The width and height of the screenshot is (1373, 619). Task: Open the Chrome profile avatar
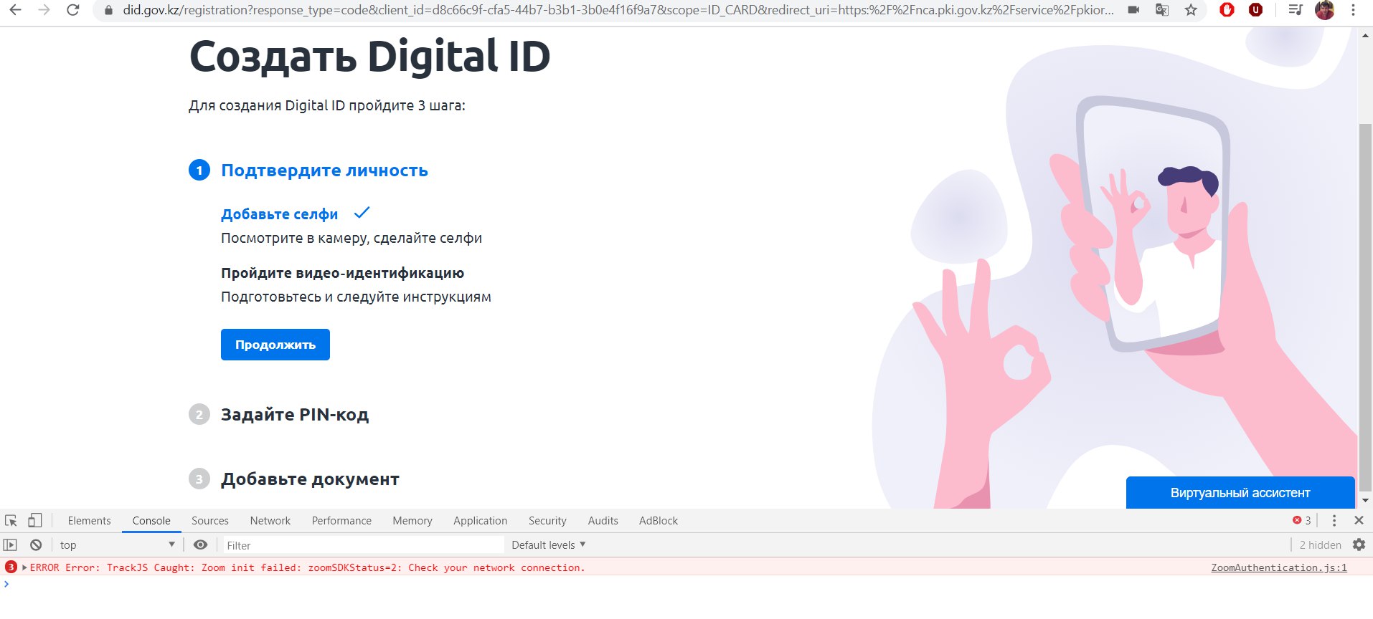[x=1324, y=10]
